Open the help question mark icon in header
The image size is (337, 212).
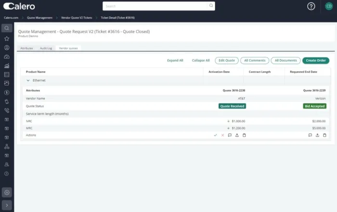(311, 6)
